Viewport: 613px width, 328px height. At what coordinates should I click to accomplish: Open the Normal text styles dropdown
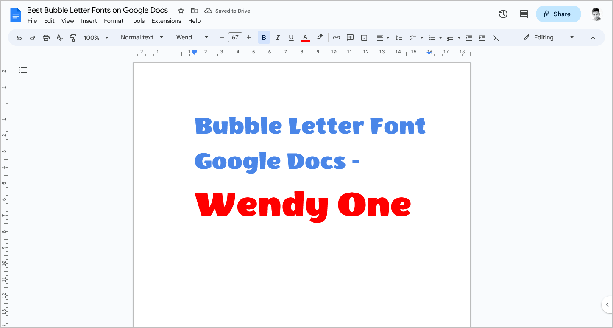pos(142,37)
